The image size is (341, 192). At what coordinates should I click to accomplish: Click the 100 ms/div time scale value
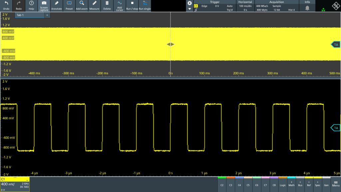click(x=245, y=6)
